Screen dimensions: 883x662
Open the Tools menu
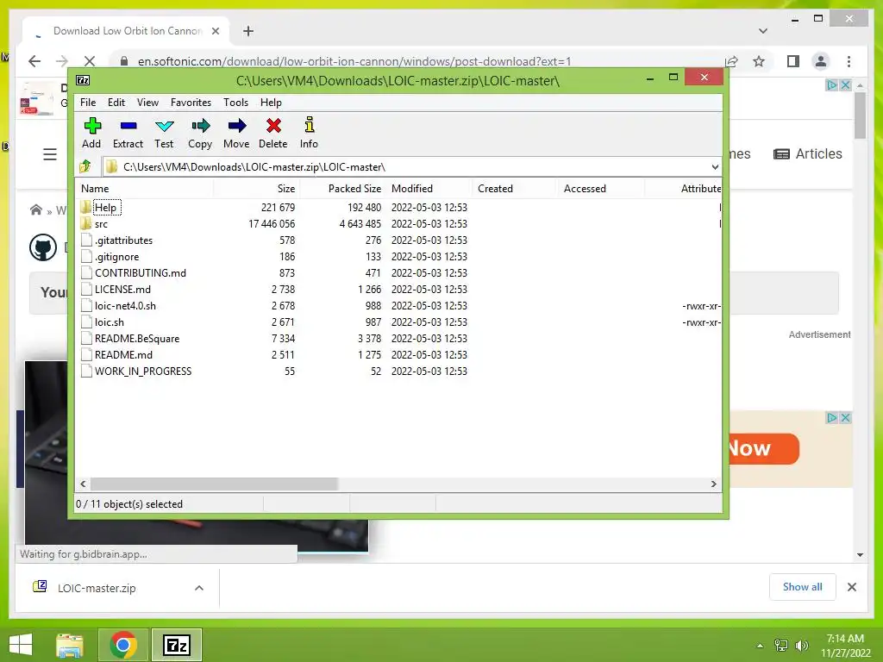(235, 103)
